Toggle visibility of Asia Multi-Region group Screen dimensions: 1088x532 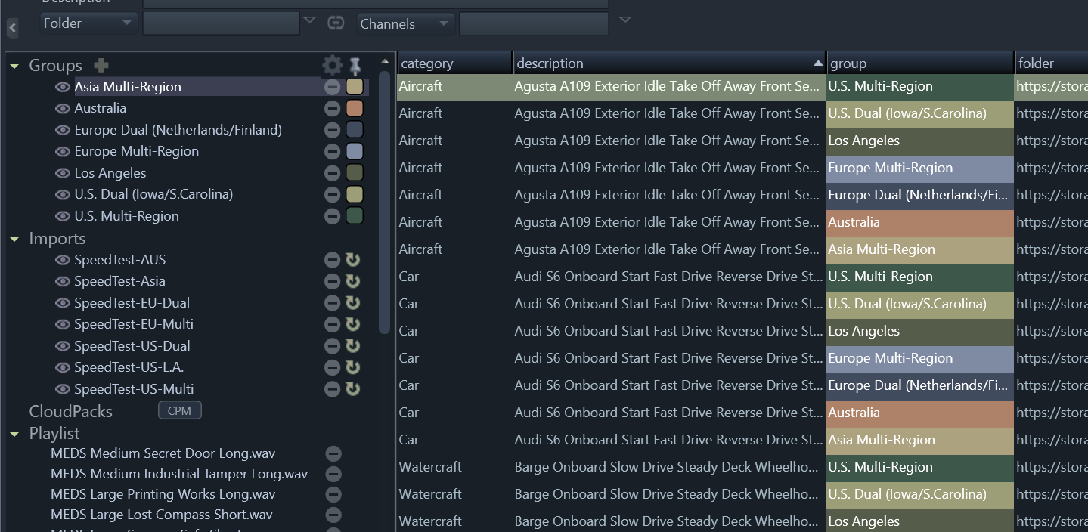(x=63, y=87)
